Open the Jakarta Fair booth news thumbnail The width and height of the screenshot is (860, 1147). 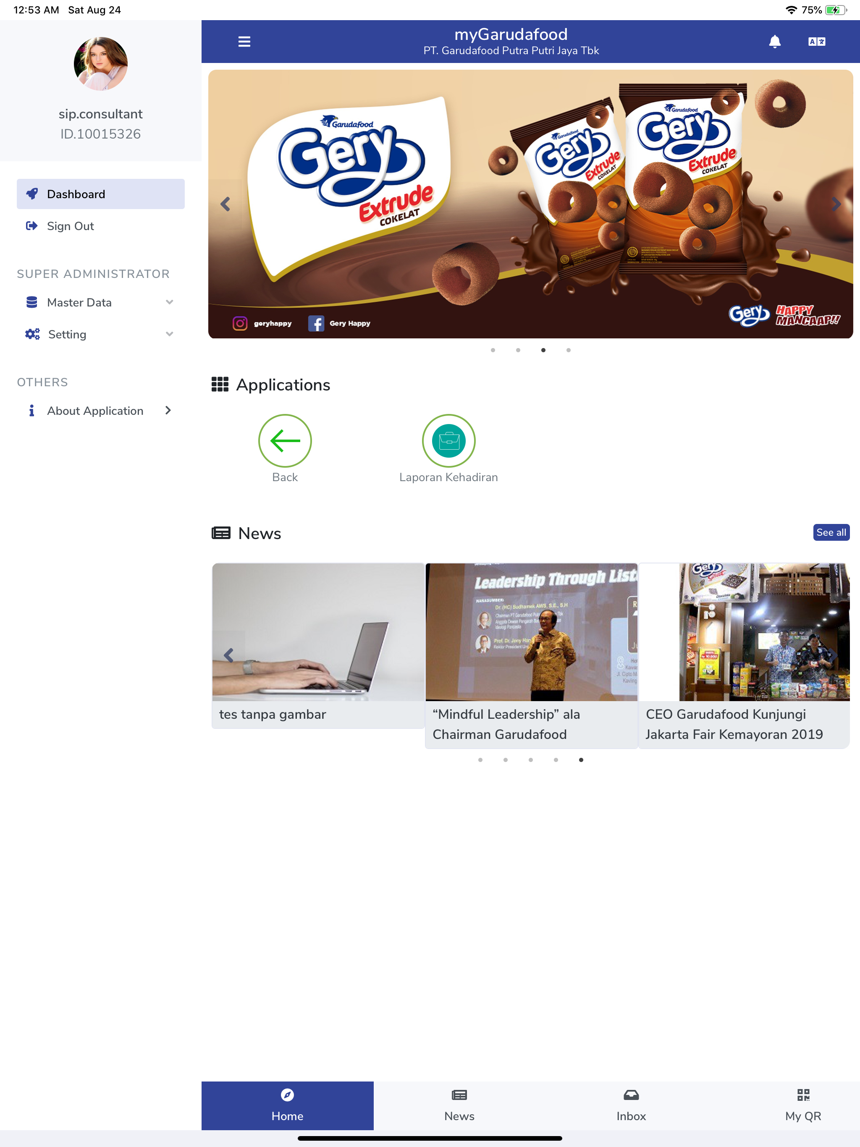tap(745, 632)
